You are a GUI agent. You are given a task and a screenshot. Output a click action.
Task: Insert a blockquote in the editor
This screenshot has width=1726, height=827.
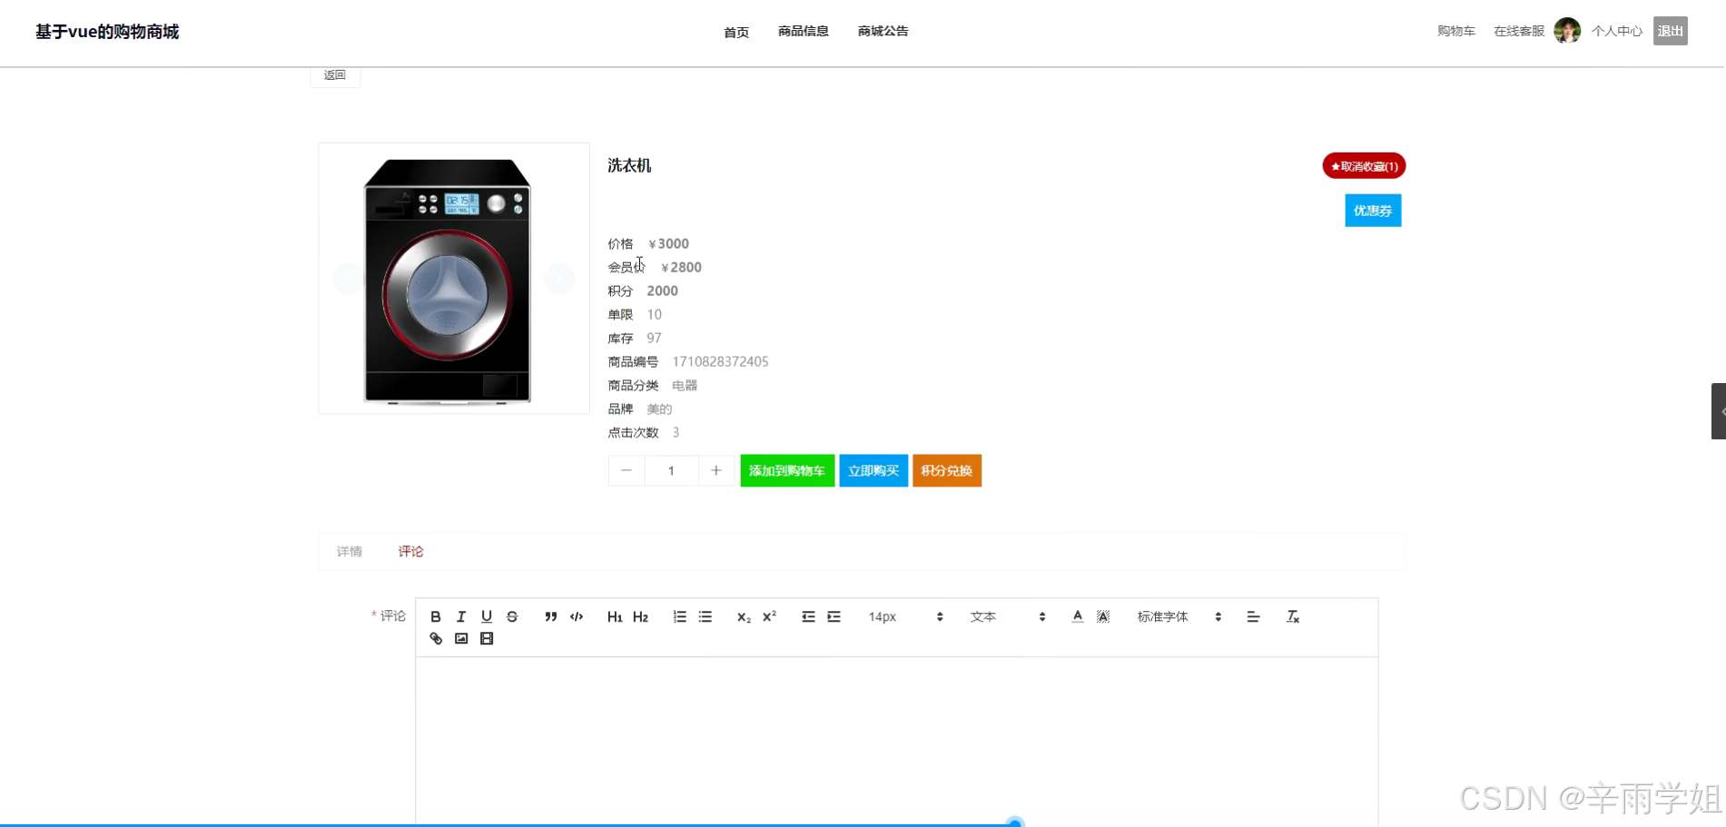551,616
